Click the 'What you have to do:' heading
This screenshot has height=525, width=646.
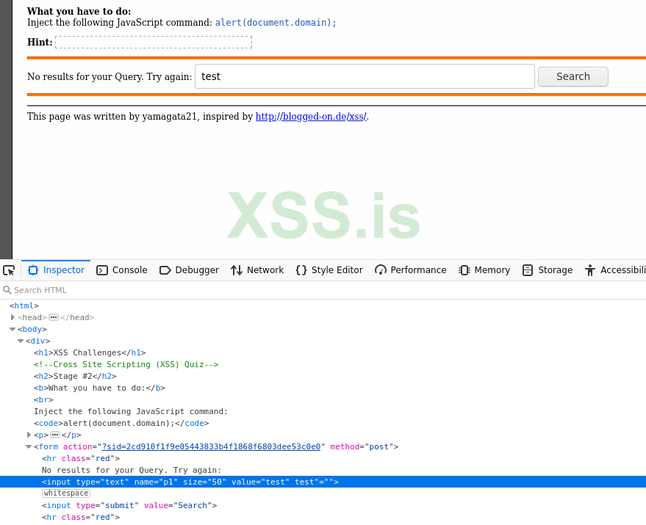click(x=79, y=12)
